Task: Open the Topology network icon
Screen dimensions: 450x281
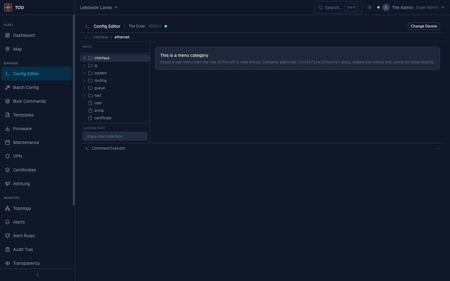Action: pyautogui.click(x=7, y=208)
